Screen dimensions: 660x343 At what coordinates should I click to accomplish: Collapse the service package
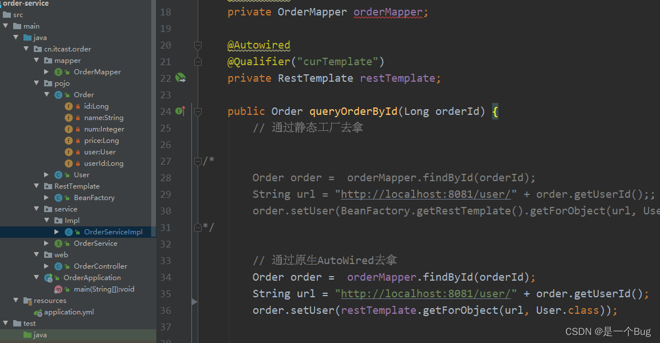(36, 209)
